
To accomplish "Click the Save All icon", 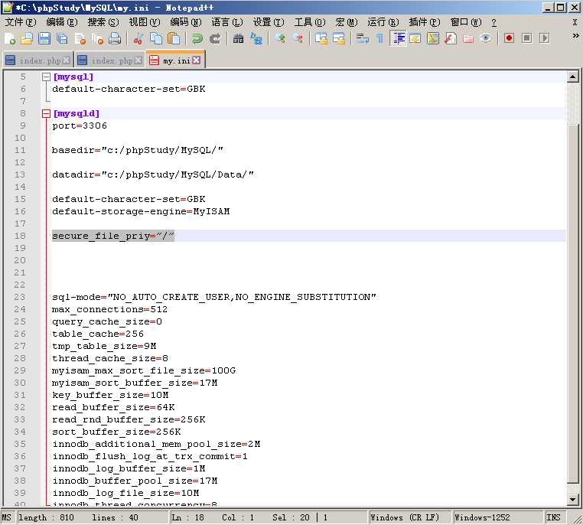I will click(62, 39).
